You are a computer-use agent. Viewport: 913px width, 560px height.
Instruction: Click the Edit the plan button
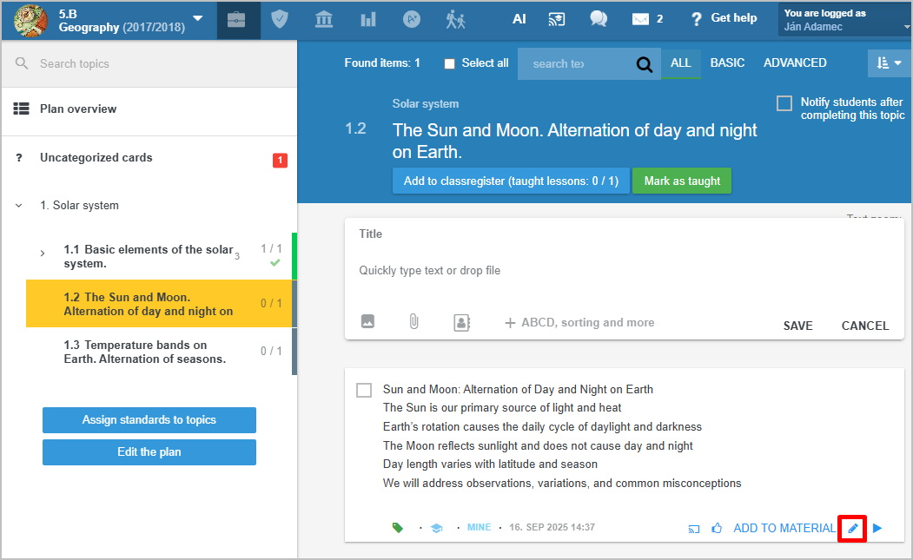tap(149, 452)
